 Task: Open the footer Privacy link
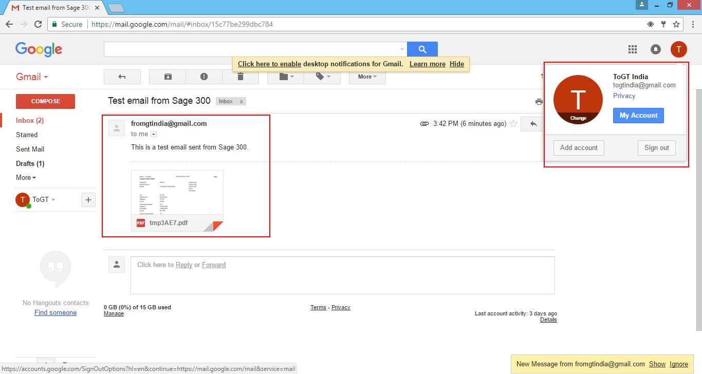click(341, 307)
